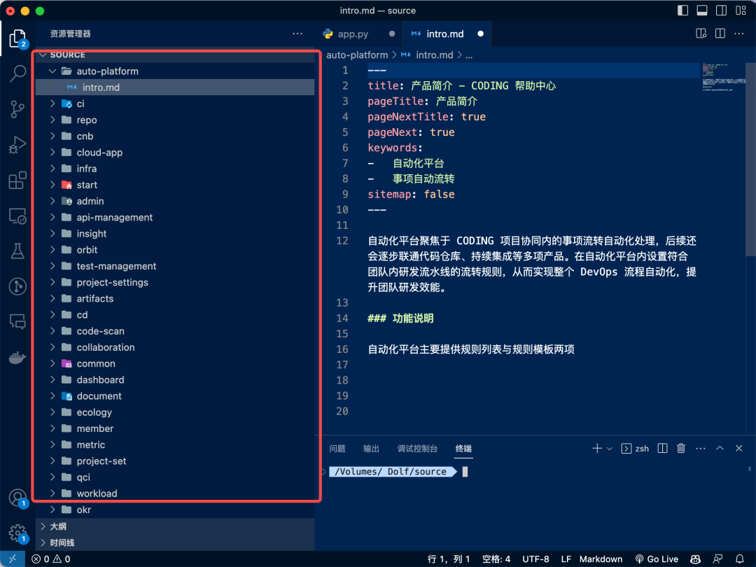Click the feedback person icon in status bar
Image resolution: width=756 pixels, height=567 pixels.
(x=717, y=559)
